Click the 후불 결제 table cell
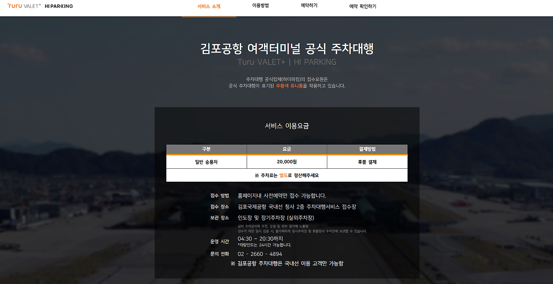Screen dimensions: 553x284 367,162
